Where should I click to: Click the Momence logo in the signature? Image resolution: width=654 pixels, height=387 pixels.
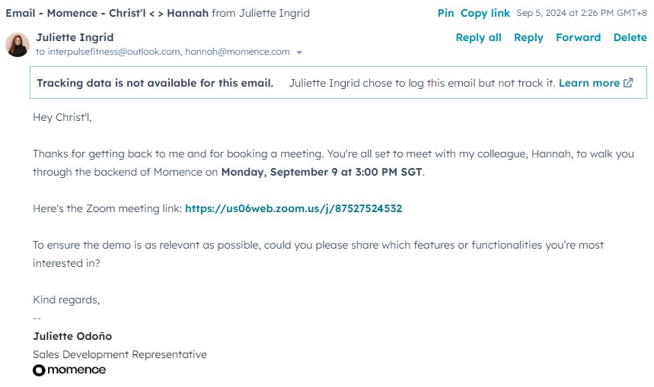69,370
